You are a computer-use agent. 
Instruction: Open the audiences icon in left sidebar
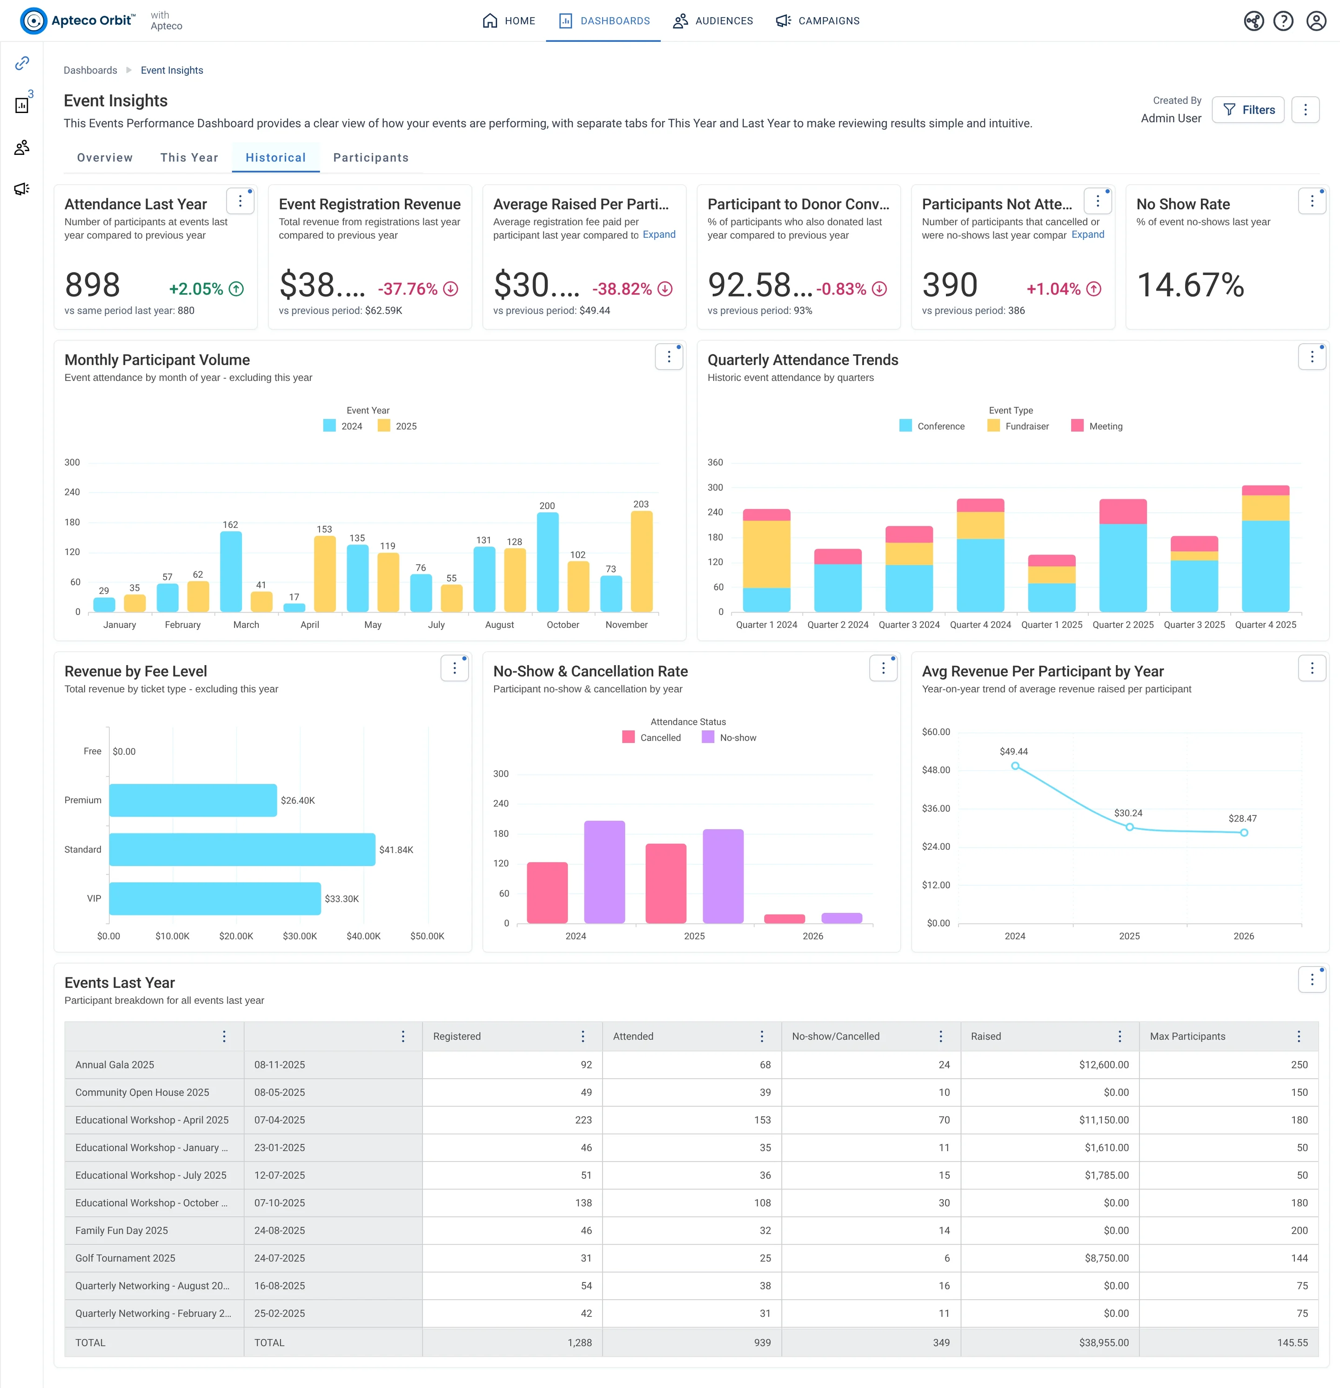[22, 147]
